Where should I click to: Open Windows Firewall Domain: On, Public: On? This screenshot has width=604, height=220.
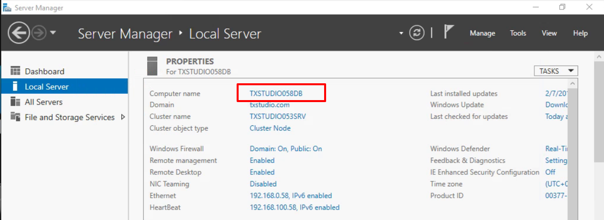(286, 149)
